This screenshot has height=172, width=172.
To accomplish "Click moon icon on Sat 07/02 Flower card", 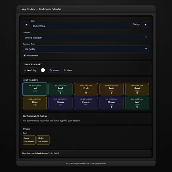I will 111,107.
